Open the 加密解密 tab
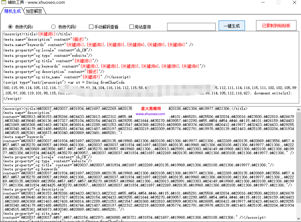 click(x=34, y=11)
